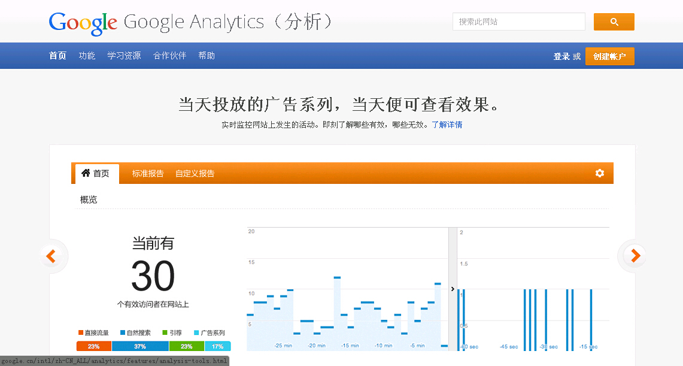The height and width of the screenshot is (366, 683).
Task: Click the 直接流量 legend label
Action: [x=97, y=333]
